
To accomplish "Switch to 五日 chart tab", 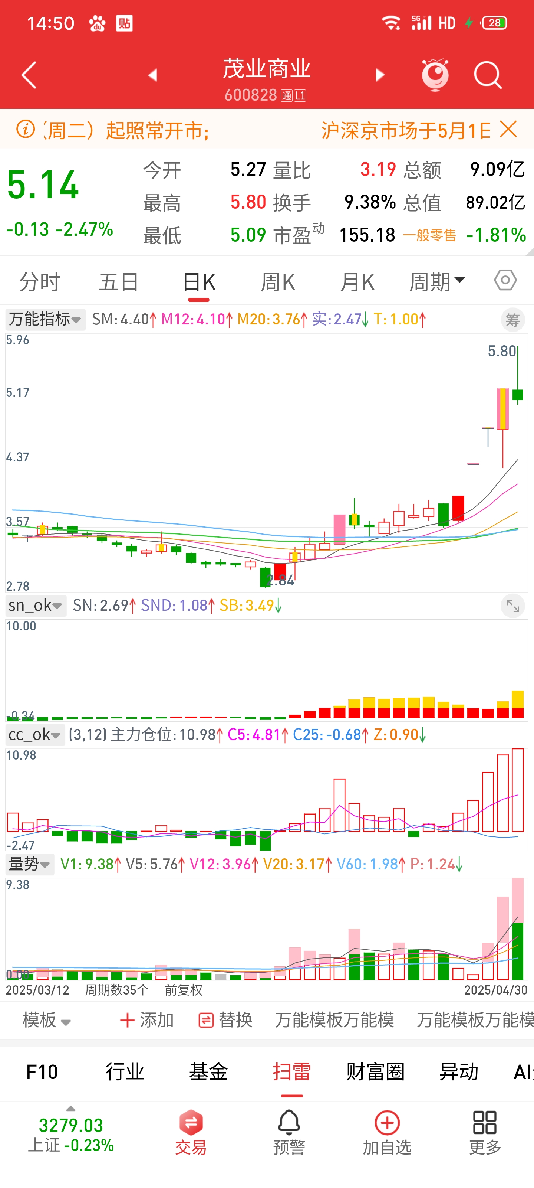I will (119, 281).
